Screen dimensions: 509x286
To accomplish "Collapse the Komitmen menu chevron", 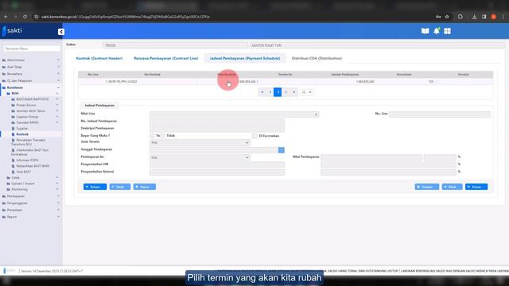I will click(x=58, y=87).
